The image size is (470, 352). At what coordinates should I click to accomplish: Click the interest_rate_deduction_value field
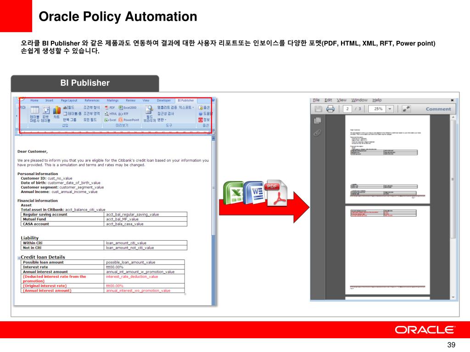click(x=132, y=276)
